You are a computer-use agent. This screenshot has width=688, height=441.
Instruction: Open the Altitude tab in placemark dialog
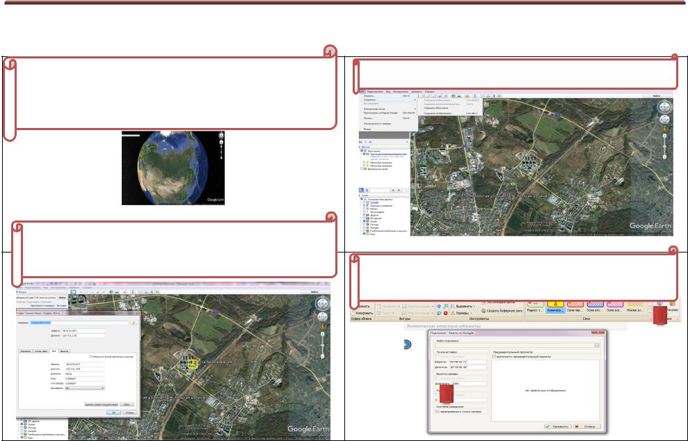(64, 351)
